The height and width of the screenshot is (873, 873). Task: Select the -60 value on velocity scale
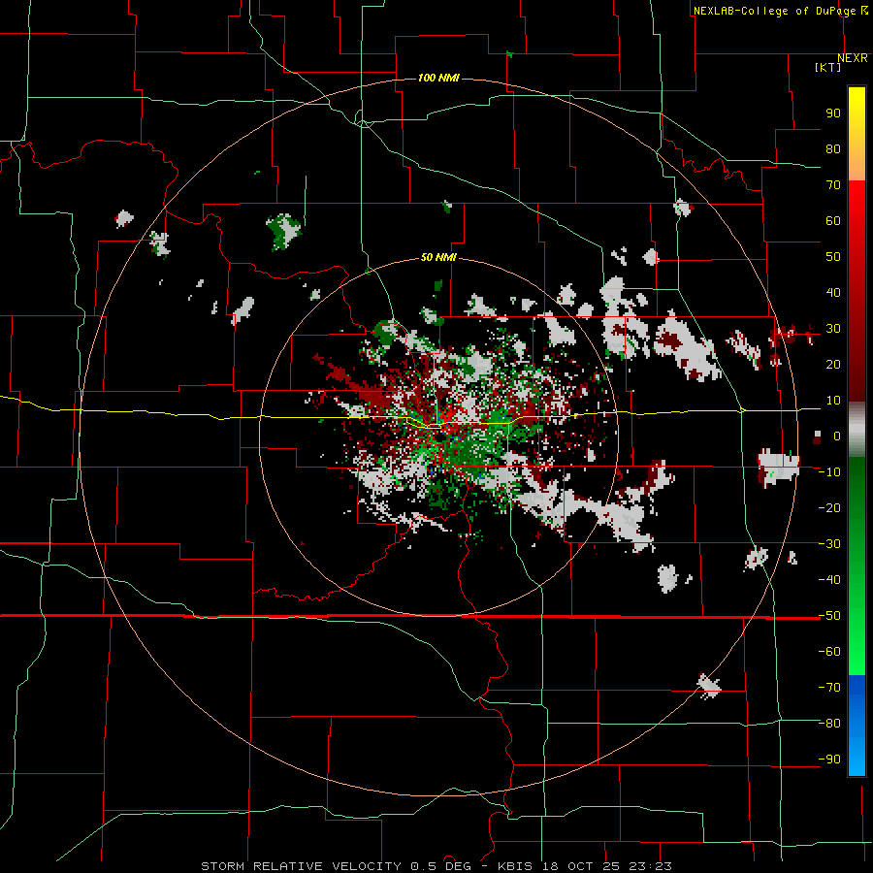829,652
